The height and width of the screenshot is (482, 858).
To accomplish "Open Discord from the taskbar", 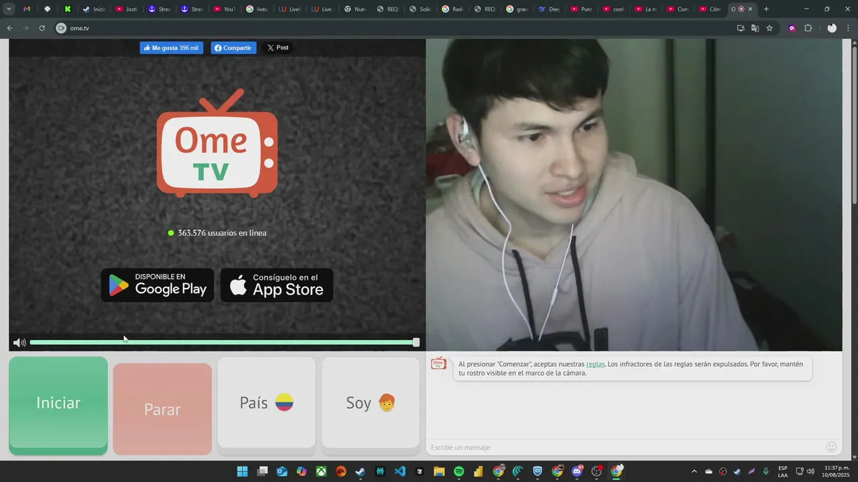I will (x=577, y=471).
